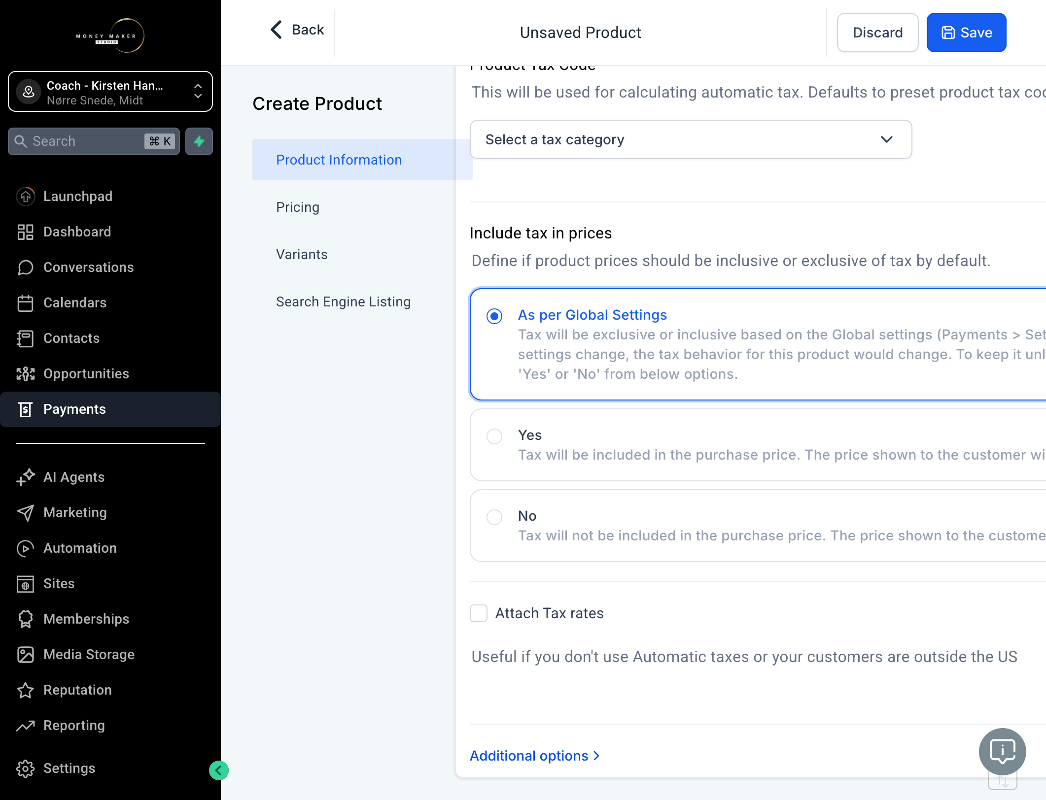
Task: Click the Discard button
Action: [877, 33]
